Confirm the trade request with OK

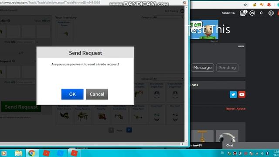click(x=72, y=94)
